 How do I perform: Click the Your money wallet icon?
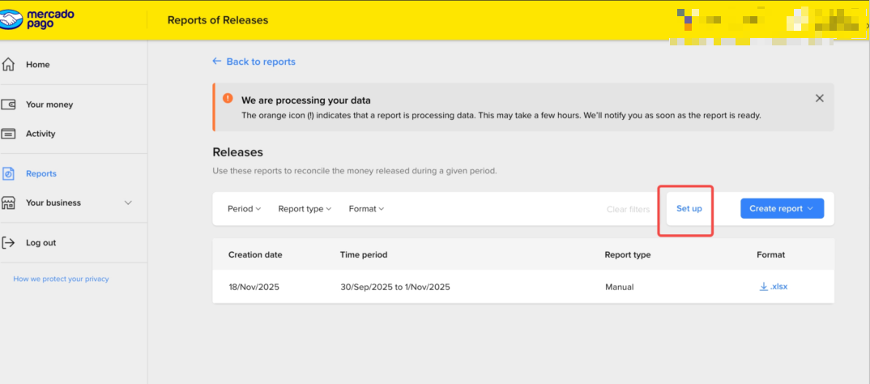point(9,105)
